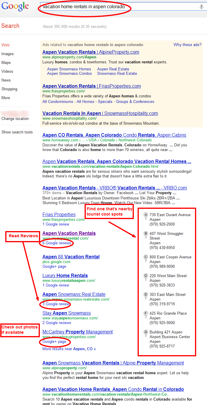Switch to Maps results
The height and width of the screenshot is (405, 207).
[6, 62]
